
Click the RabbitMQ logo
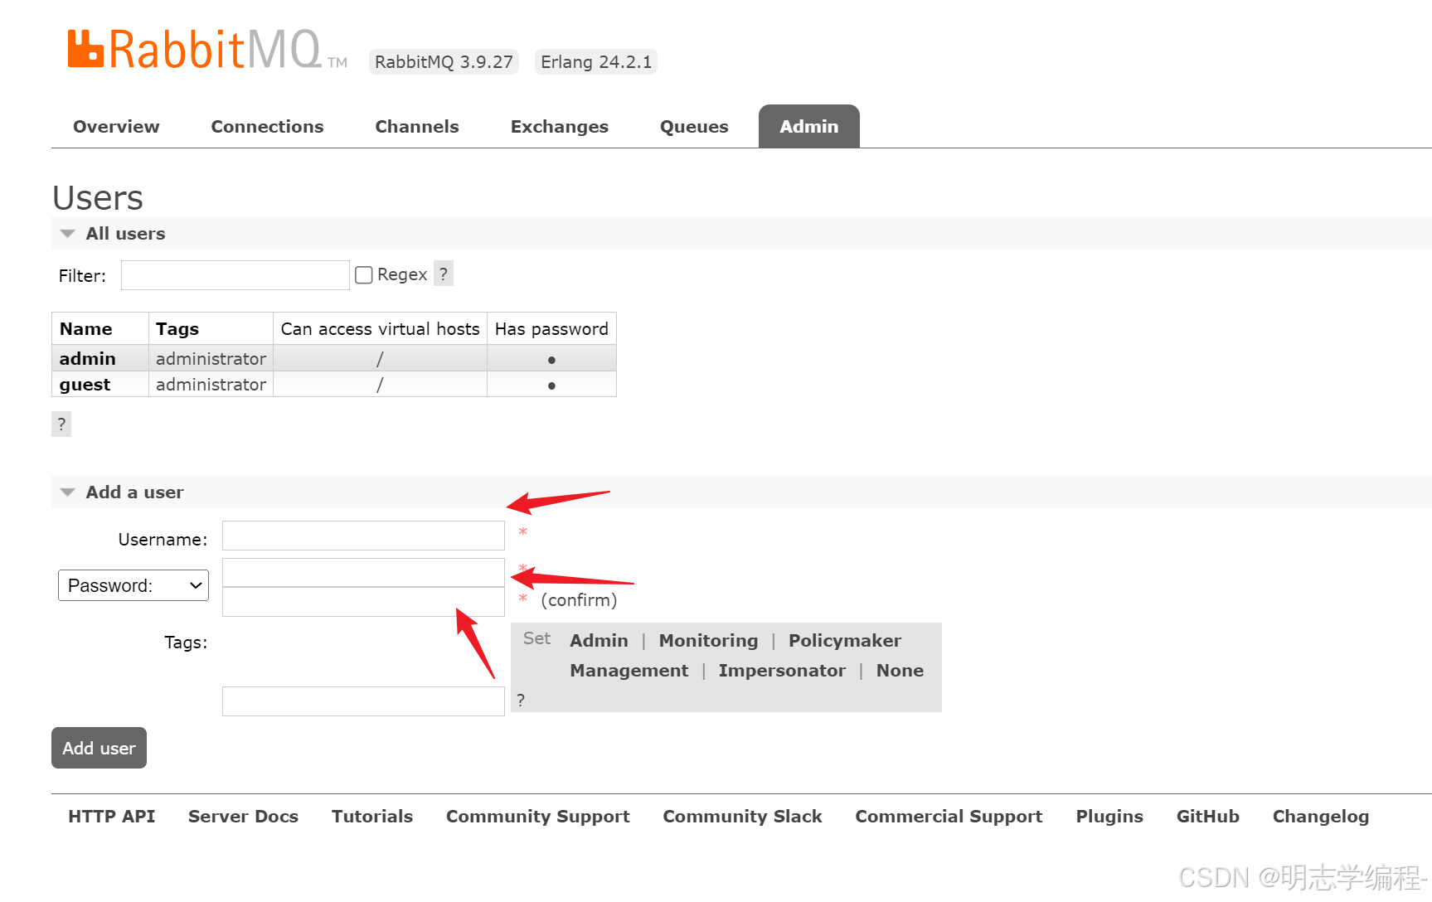(x=206, y=50)
